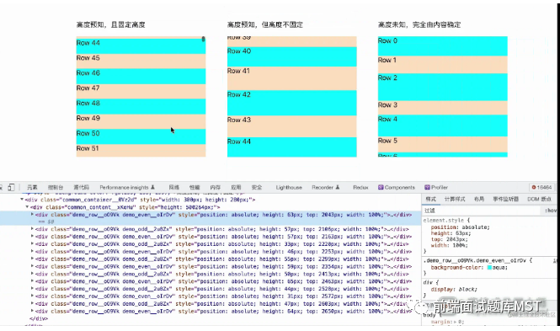Open the Recorder tab
This screenshot has height=331, width=560.
coord(325,187)
